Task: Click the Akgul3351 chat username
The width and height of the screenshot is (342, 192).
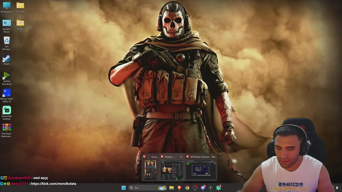Action: pos(20,184)
